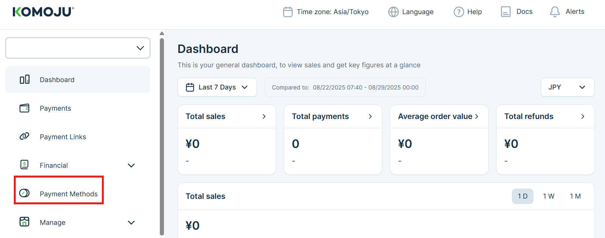Click the Language globe icon
The height and width of the screenshot is (238, 605).
(x=393, y=12)
